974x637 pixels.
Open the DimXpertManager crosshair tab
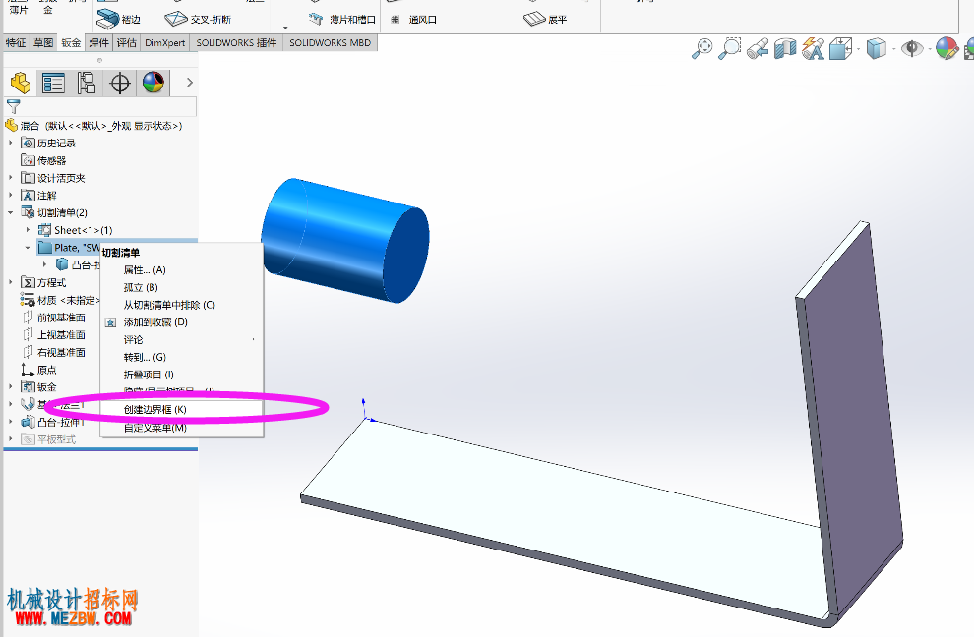[x=120, y=83]
